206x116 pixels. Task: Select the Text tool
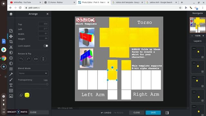11,85
